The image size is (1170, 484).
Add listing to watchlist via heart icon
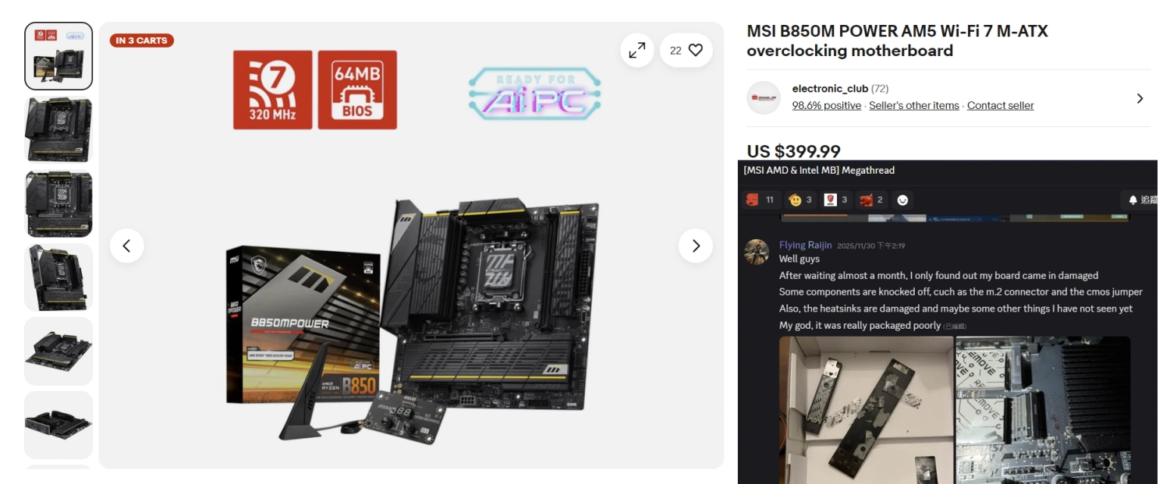coord(686,50)
